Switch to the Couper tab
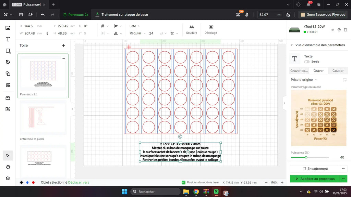This screenshot has height=197, width=351. click(338, 71)
